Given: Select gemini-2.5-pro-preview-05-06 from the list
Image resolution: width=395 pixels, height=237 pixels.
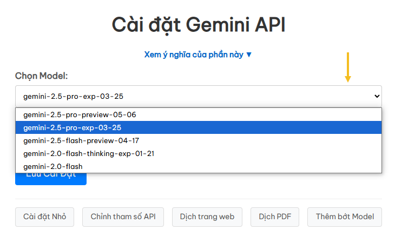Looking at the screenshot, I should tap(78, 114).
